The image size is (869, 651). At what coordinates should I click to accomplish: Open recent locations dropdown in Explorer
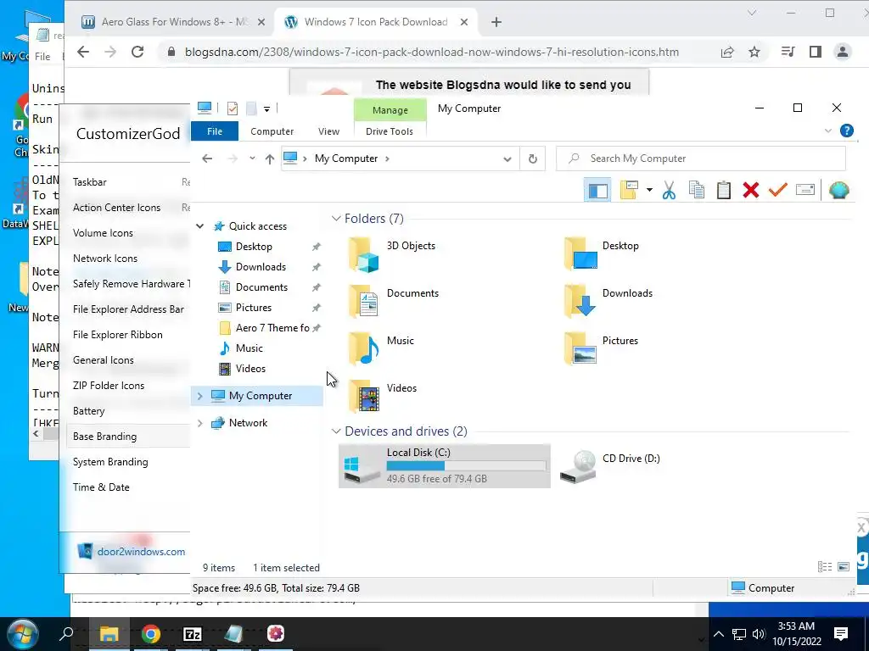pos(252,159)
